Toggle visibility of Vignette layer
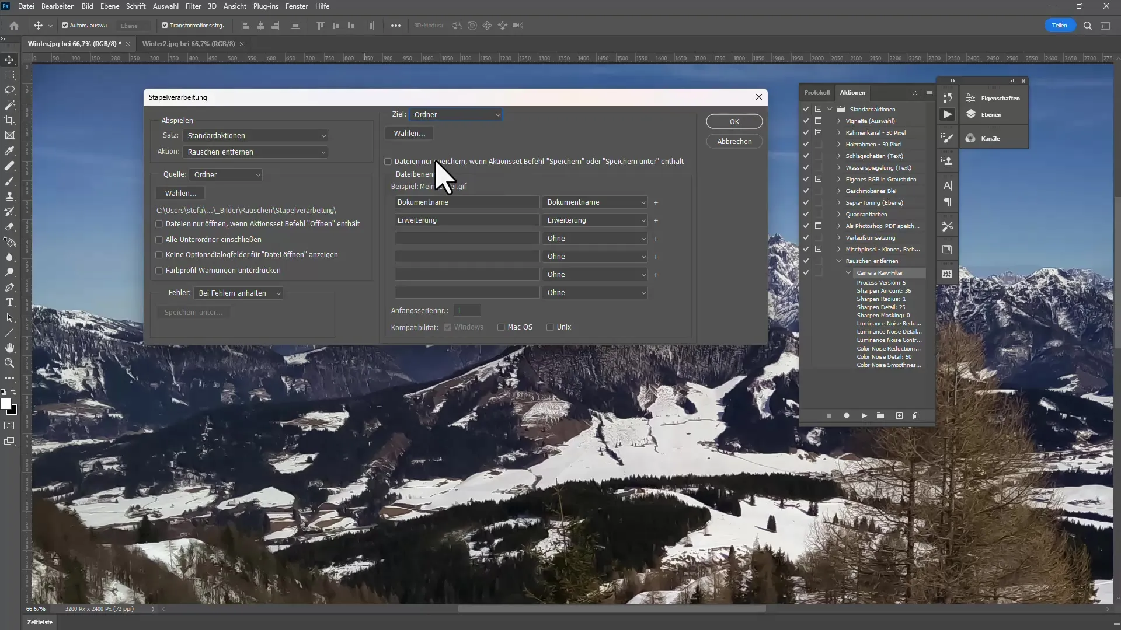The image size is (1121, 630). [806, 121]
